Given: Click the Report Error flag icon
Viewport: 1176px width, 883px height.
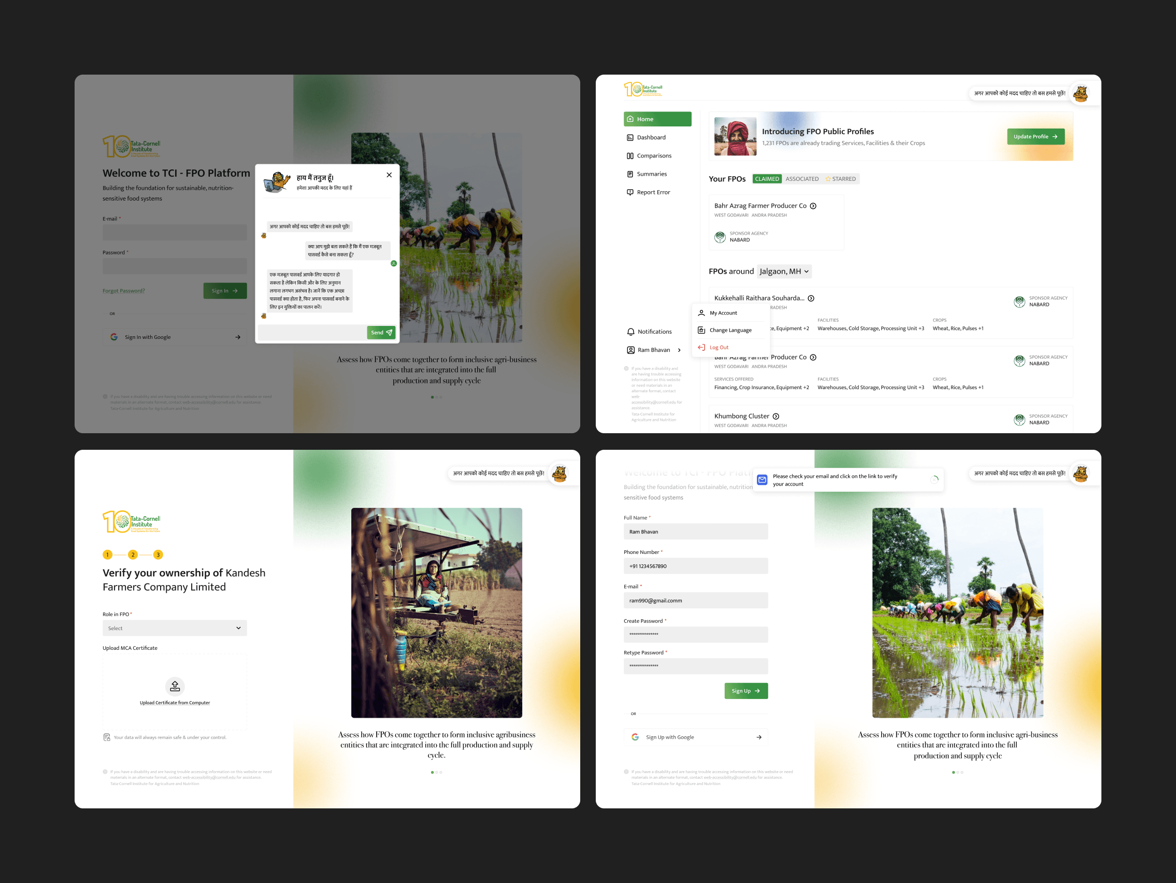Looking at the screenshot, I should tap(630, 193).
